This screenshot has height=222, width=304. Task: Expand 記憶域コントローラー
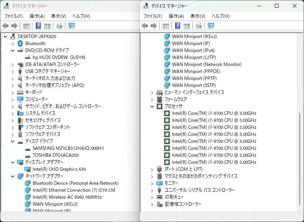(x=152, y=205)
